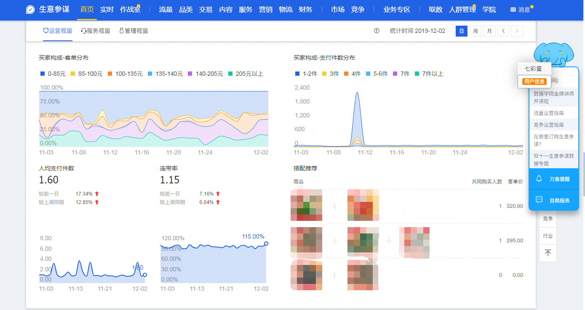585x310 pixels.
Task: Open the 流量运营指南 link
Action: click(548, 113)
